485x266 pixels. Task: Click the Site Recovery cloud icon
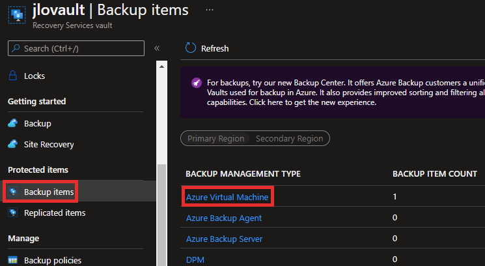tap(12, 144)
